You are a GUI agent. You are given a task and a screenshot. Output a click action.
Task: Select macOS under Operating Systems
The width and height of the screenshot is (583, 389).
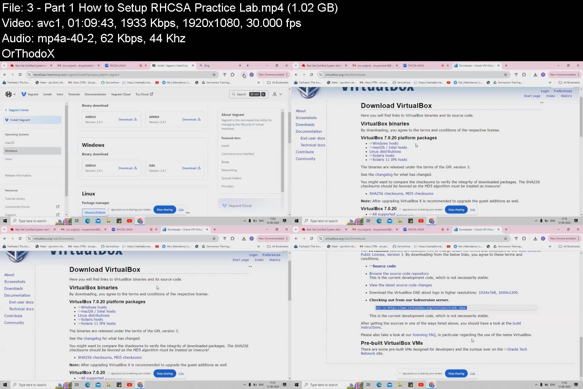pyautogui.click(x=10, y=143)
